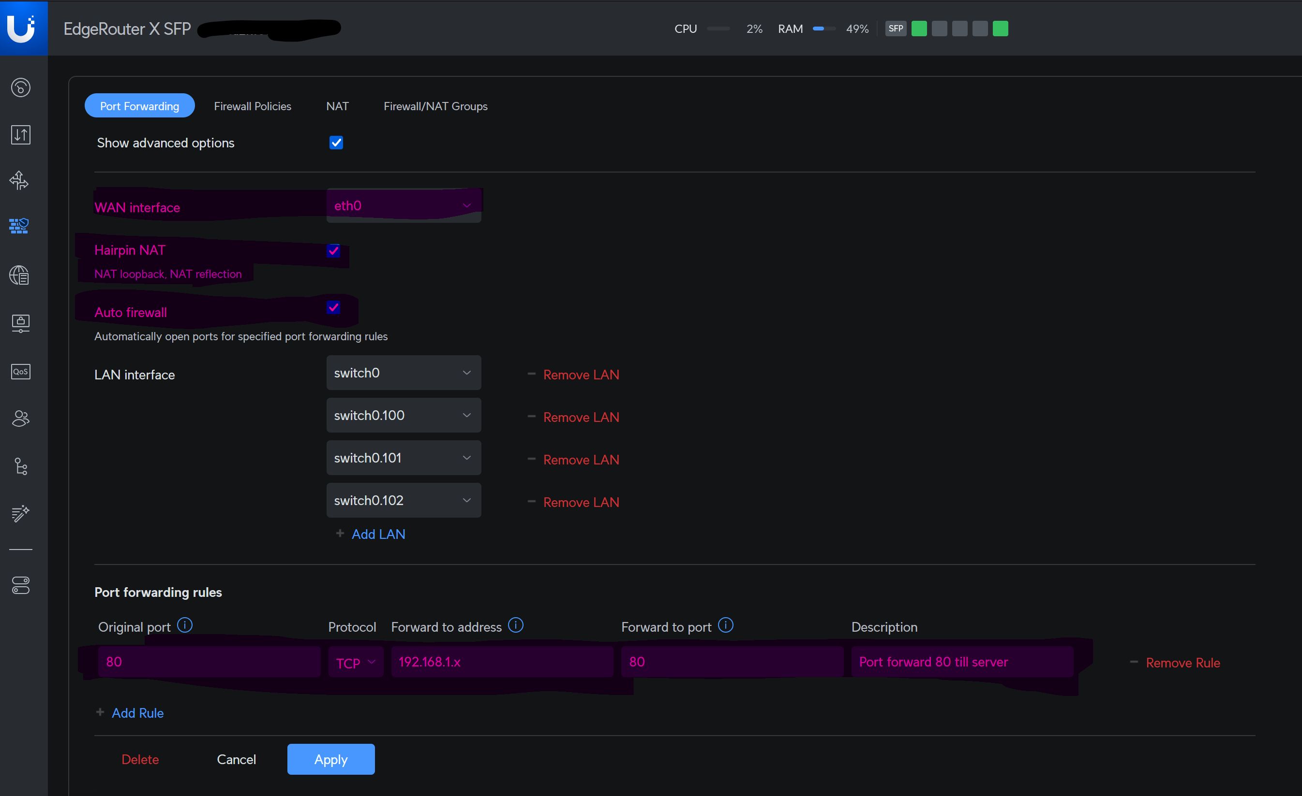This screenshot has width=1302, height=796.
Task: Click the Cancel button
Action: click(x=236, y=759)
